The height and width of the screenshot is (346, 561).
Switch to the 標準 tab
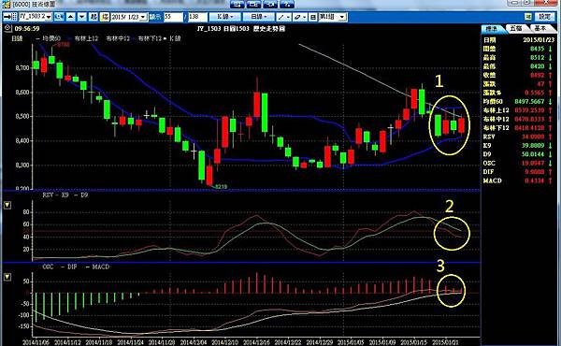[492, 28]
